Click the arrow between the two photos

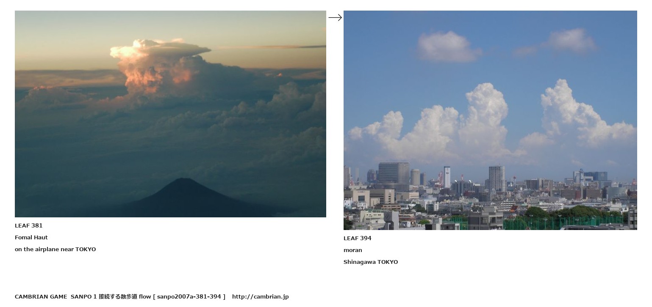coord(335,17)
